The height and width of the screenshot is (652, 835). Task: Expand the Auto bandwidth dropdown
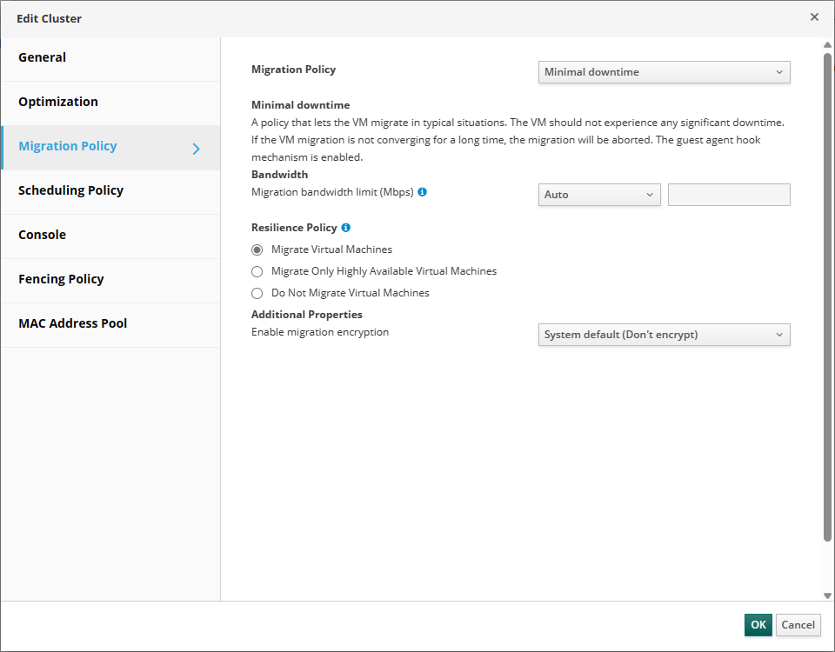pyautogui.click(x=599, y=195)
